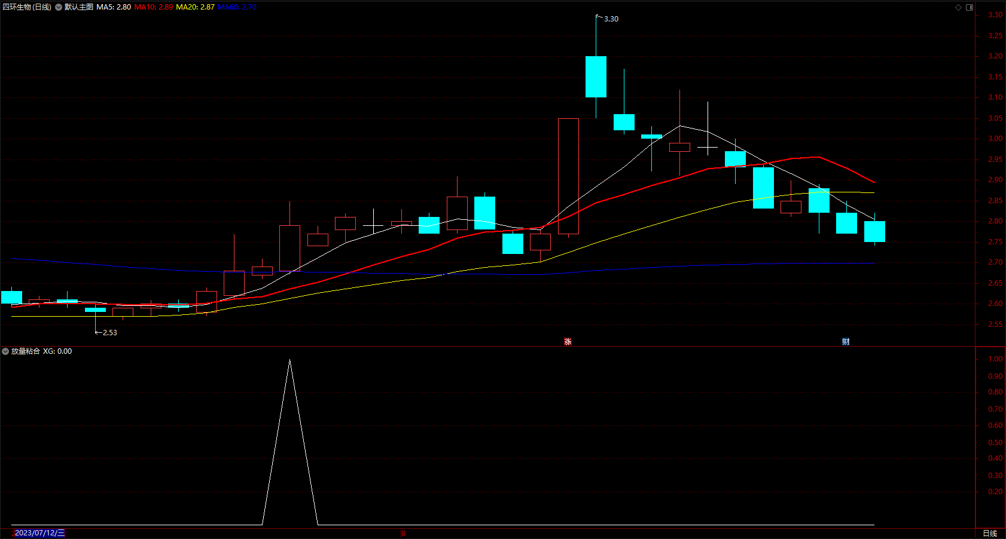Click the 2.55 price axis label
The width and height of the screenshot is (1006, 539).
(x=995, y=324)
